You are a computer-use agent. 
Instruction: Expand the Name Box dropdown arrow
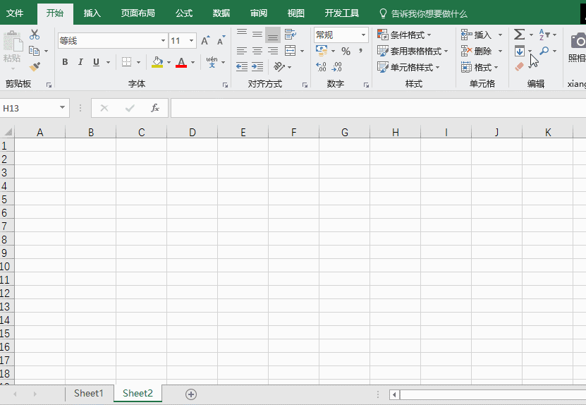pos(63,108)
